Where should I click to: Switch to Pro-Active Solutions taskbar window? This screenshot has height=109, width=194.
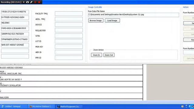pos(41,107)
